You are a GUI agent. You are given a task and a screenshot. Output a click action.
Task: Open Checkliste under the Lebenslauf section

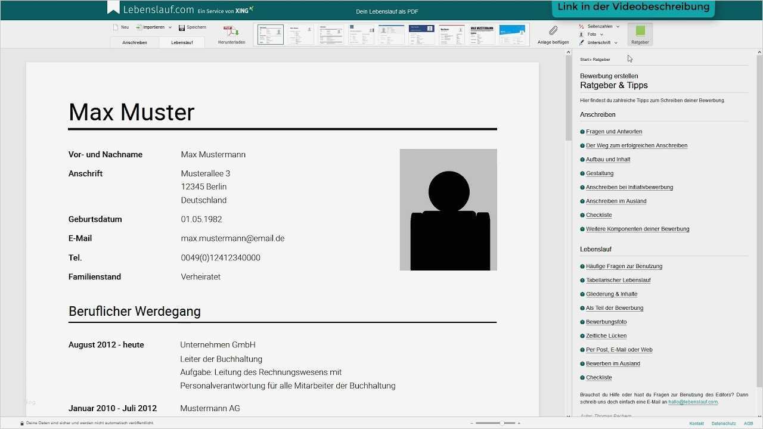(599, 378)
